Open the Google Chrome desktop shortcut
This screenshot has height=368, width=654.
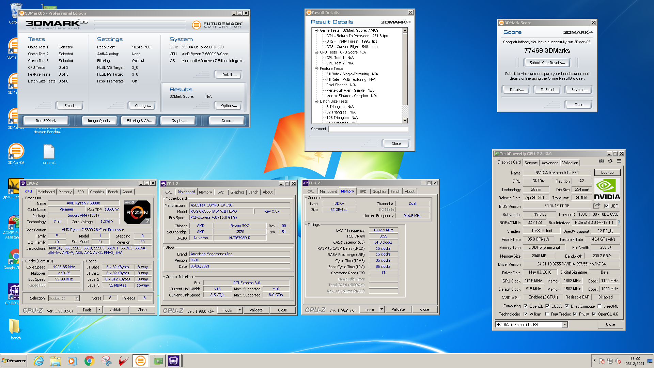point(14,259)
